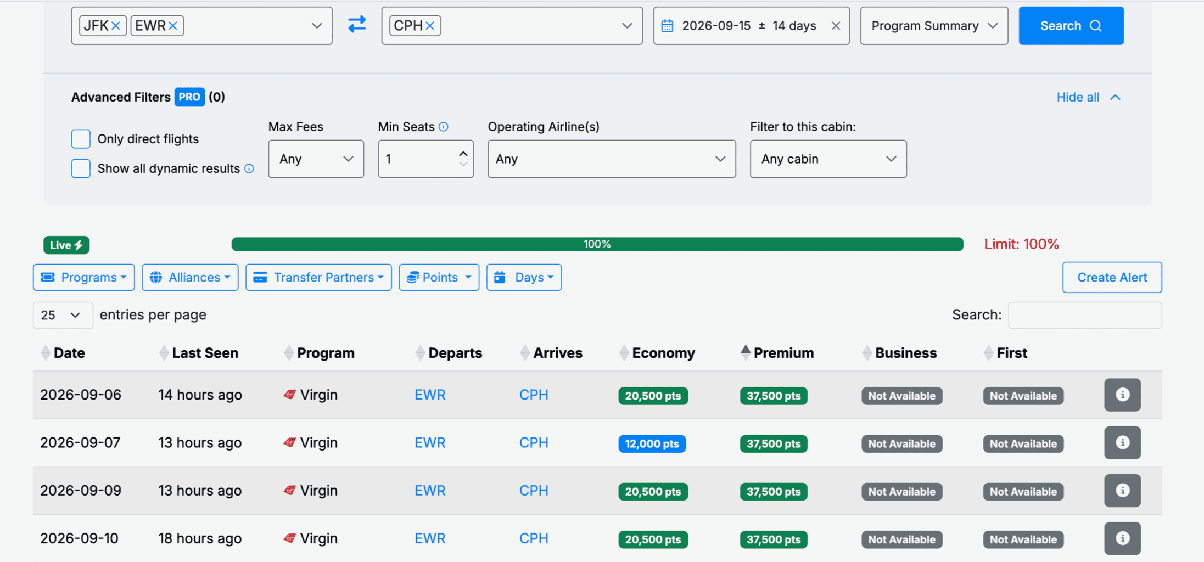The image size is (1204, 562).
Task: Increase the Min Seats value
Action: tap(463, 154)
